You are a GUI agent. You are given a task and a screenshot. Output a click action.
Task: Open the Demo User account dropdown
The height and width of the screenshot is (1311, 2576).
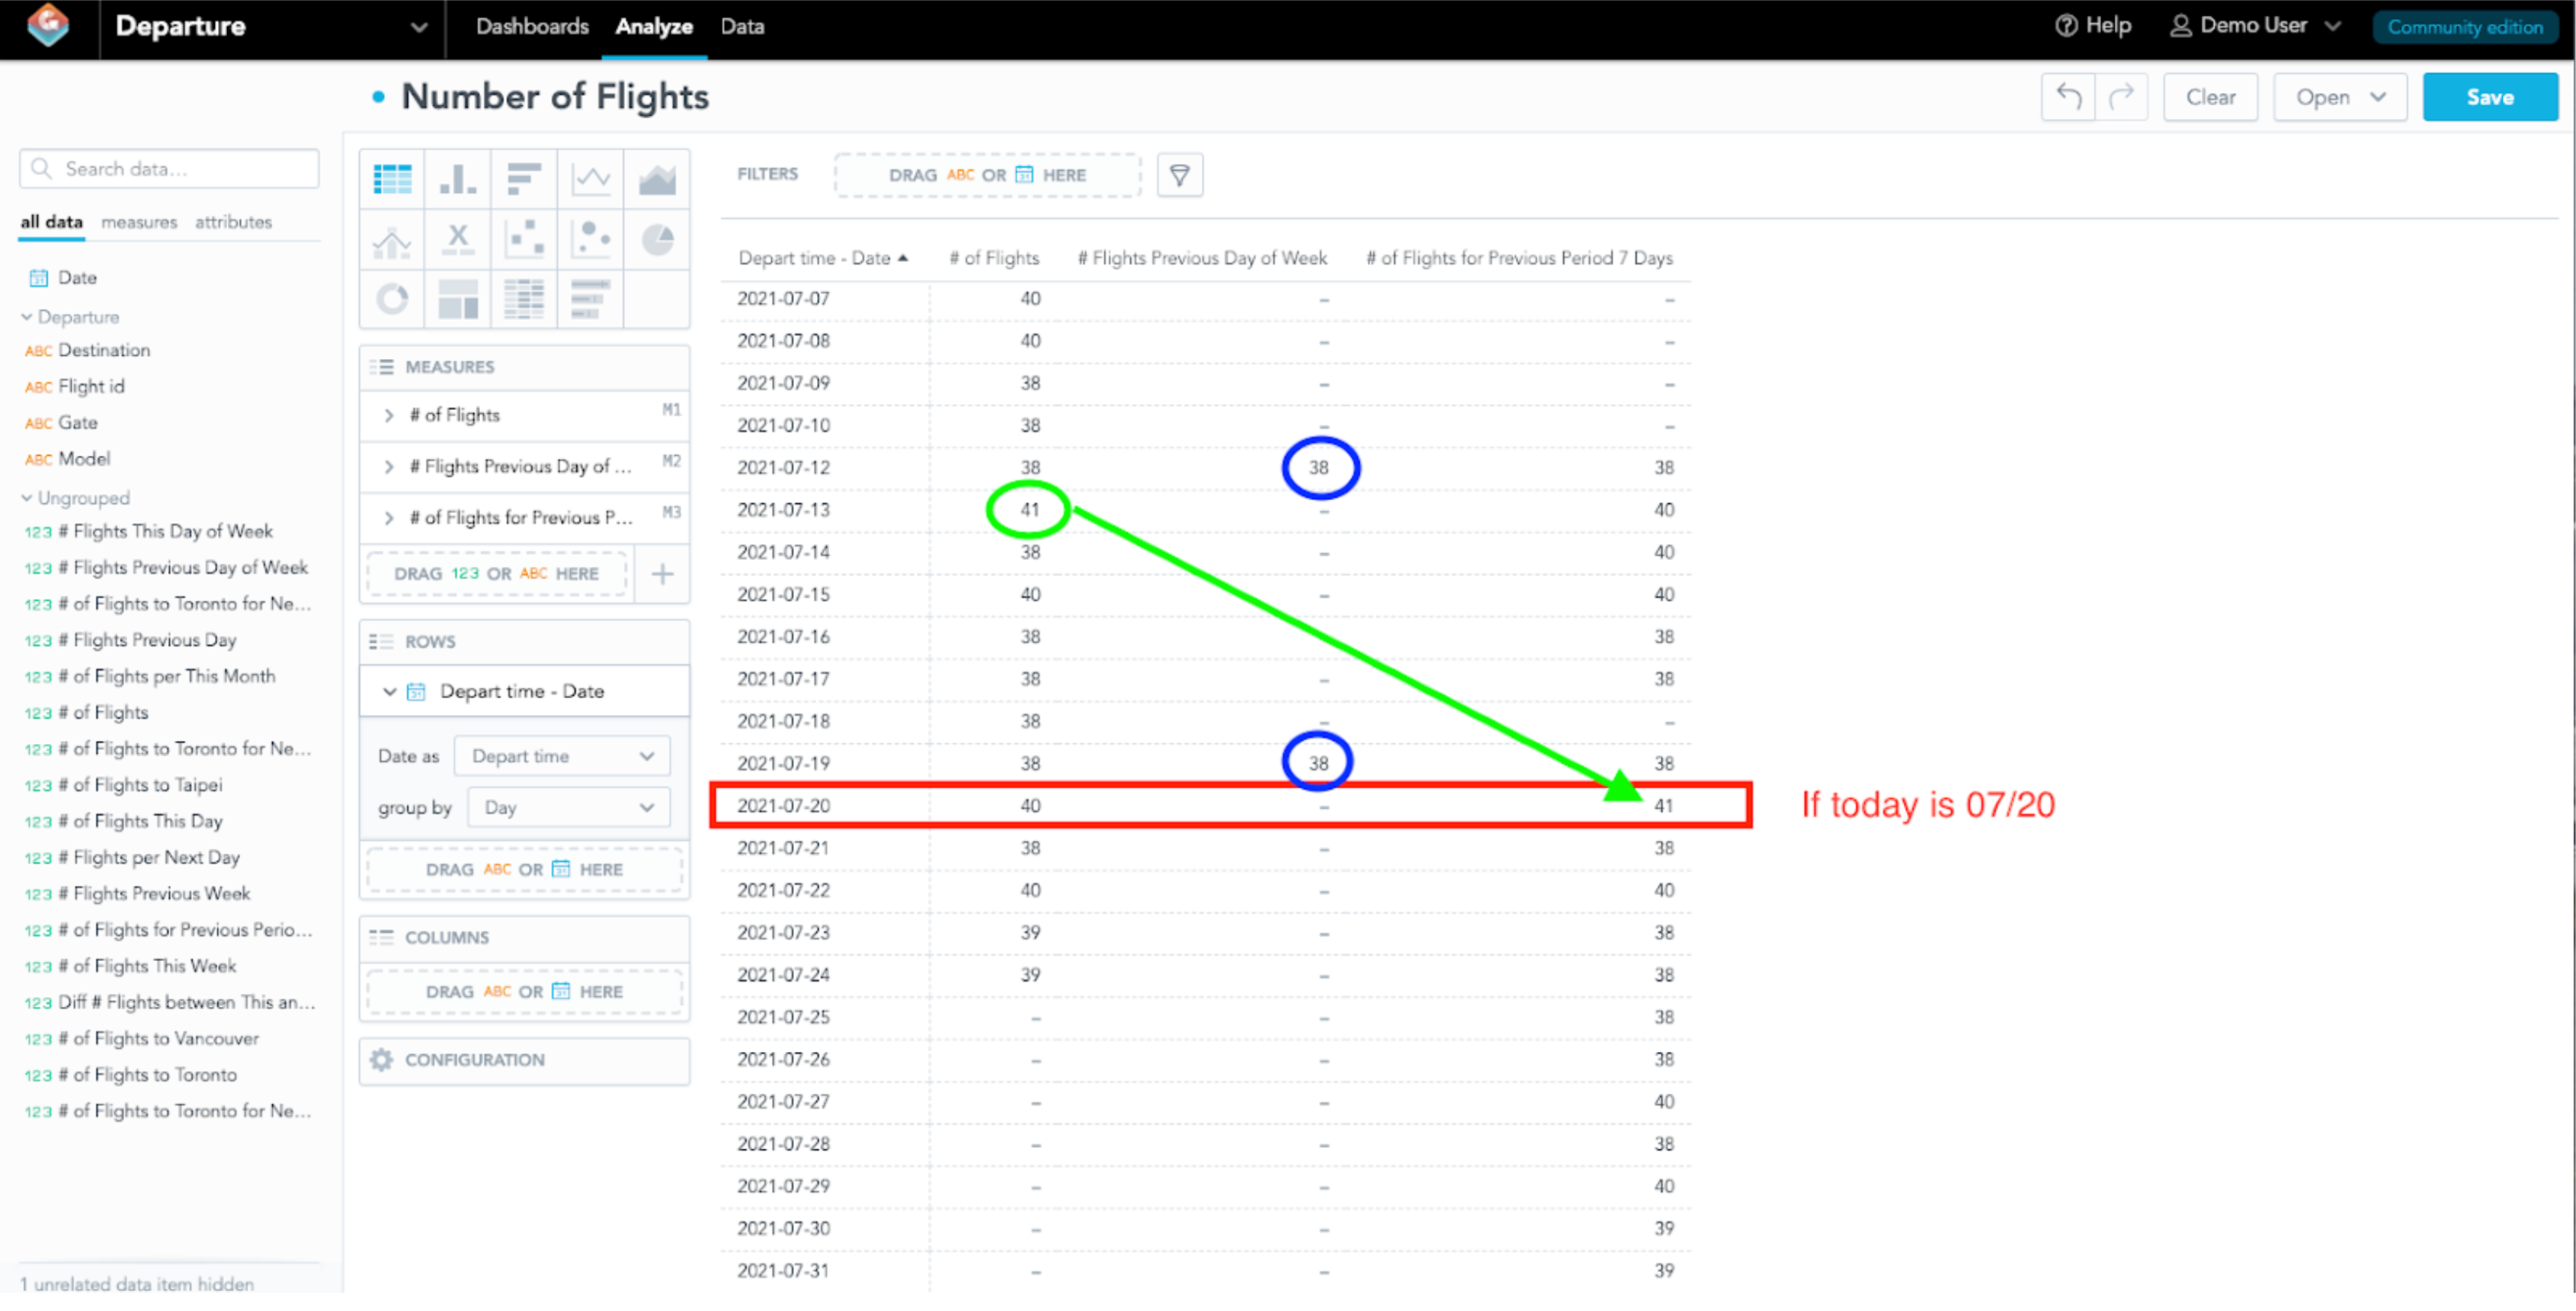click(x=2256, y=26)
